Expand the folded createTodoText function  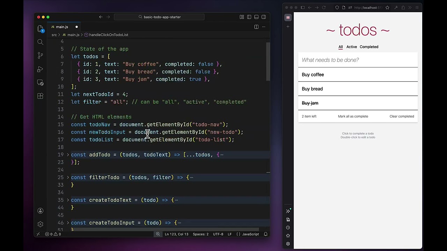click(x=68, y=200)
